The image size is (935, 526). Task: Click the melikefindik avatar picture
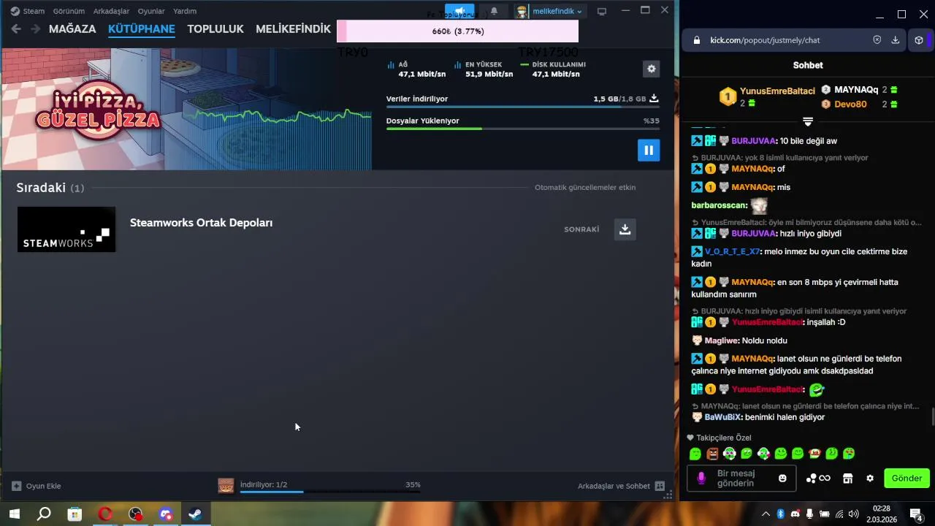pyautogui.click(x=522, y=11)
